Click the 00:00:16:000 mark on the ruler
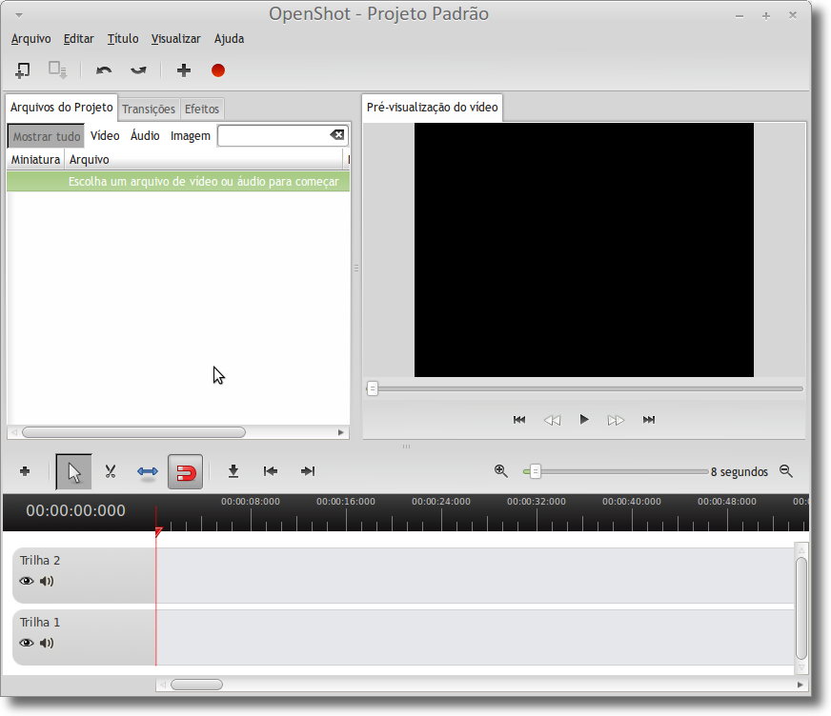The width and height of the screenshot is (831, 716). pos(346,502)
